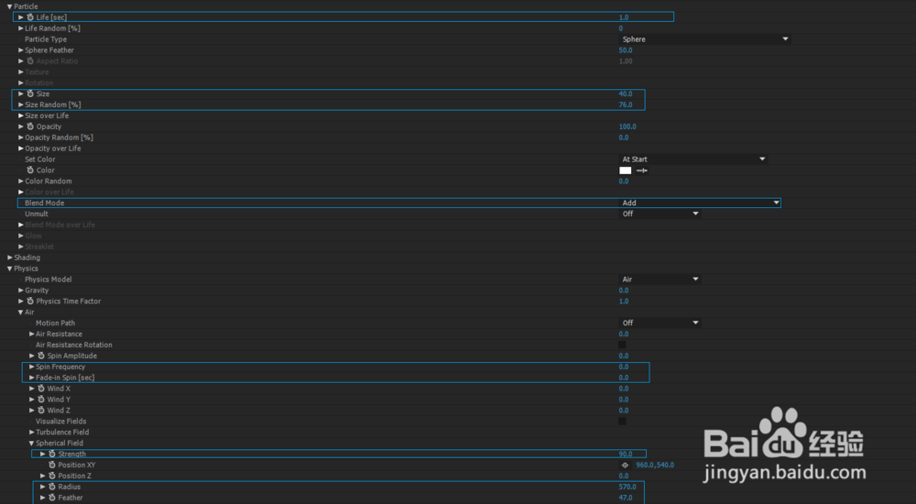The height and width of the screenshot is (504, 916).
Task: Click Opacity value 100.0
Action: (x=627, y=126)
